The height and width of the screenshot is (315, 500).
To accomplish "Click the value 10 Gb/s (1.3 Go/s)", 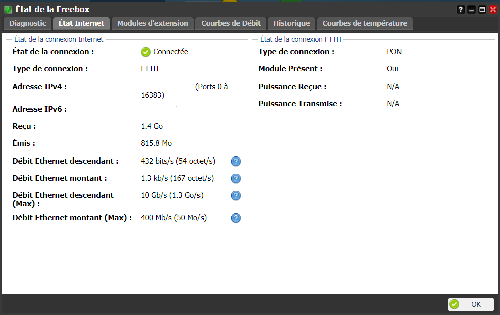I will coord(172,195).
